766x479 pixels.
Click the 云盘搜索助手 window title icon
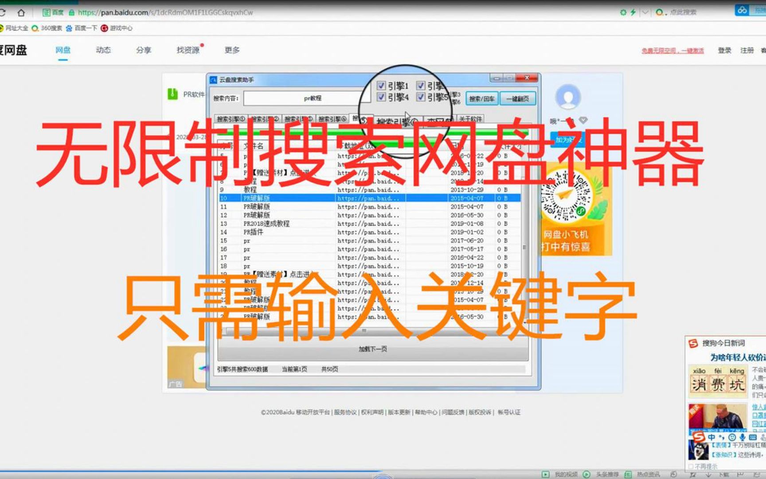[213, 80]
